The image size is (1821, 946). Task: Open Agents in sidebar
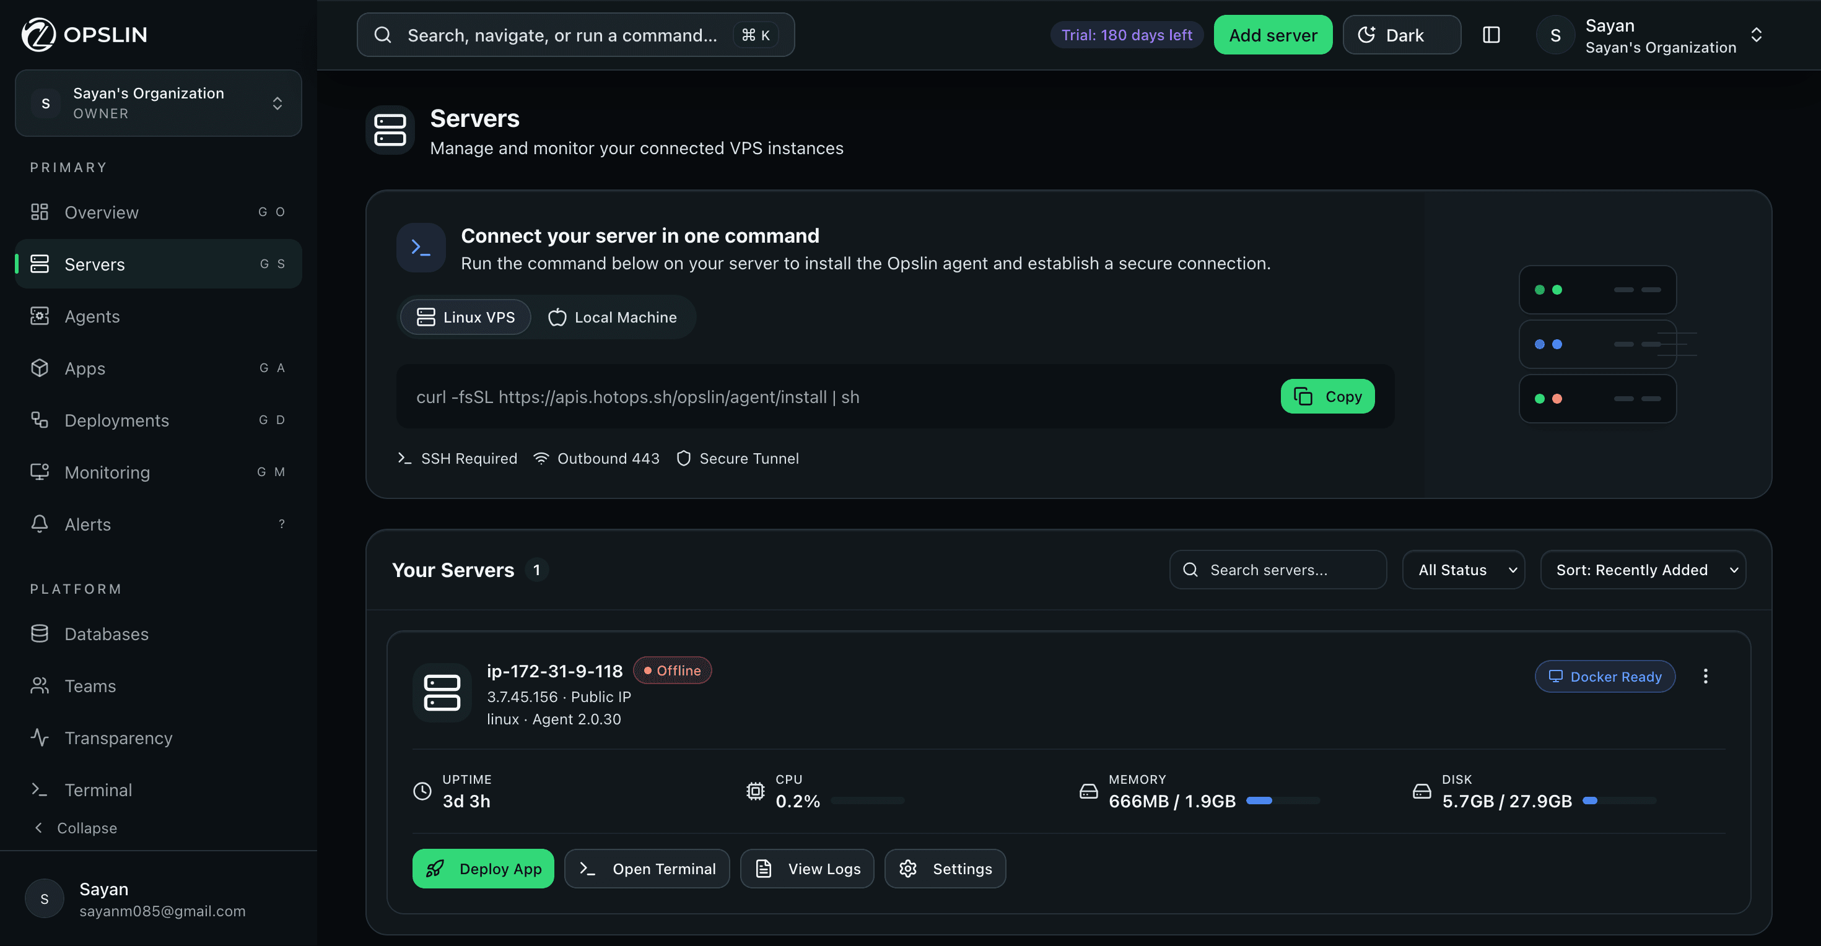[x=159, y=316]
